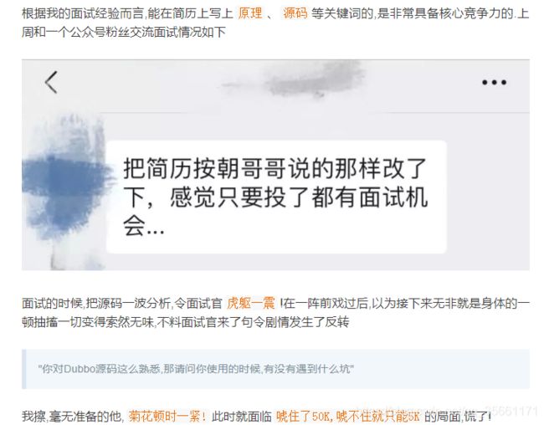
Task: Click the last paragraph starting 我擦
Action: tap(256, 416)
